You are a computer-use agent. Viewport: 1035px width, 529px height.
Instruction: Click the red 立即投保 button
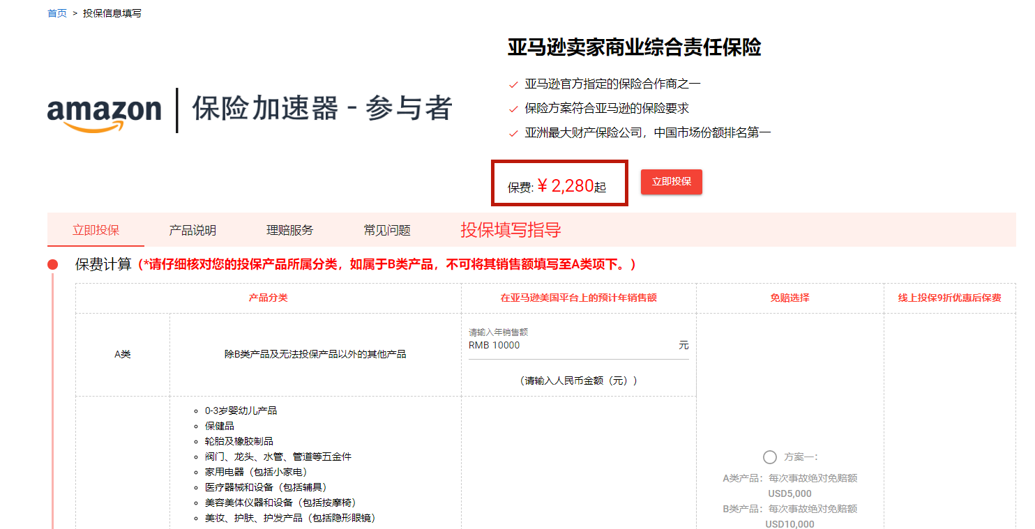point(671,182)
